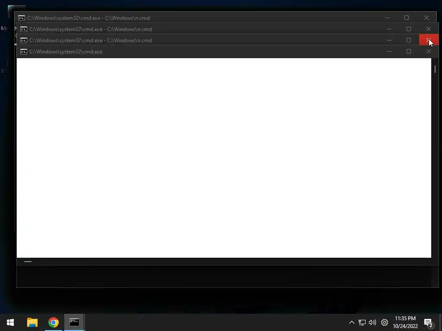The image size is (442, 331).
Task: Open File Explorer from the taskbar
Action: [32, 322]
